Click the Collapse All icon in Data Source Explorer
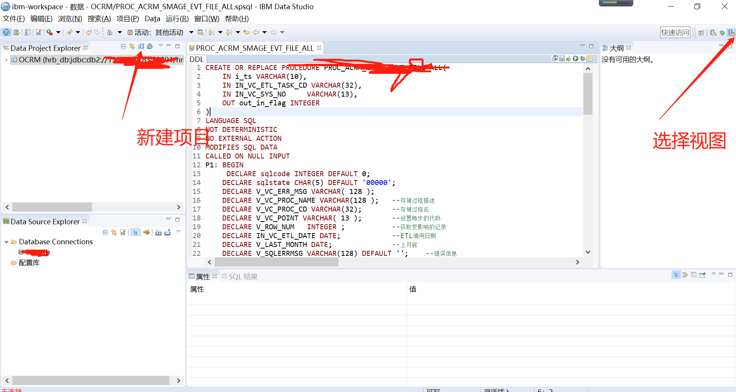Viewport: 736px width, 392px height. click(105, 232)
